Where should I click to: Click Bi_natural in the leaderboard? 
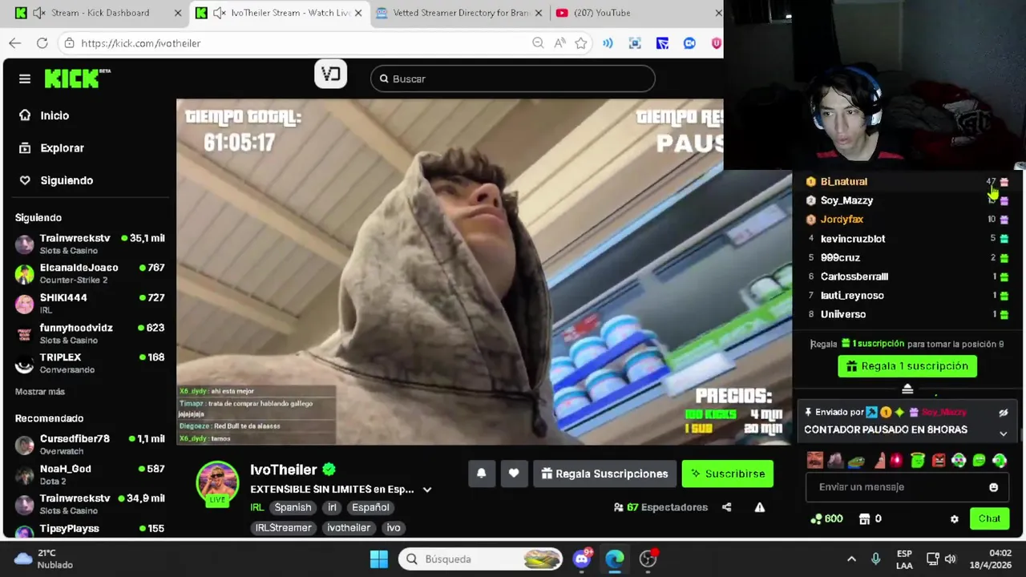click(844, 182)
